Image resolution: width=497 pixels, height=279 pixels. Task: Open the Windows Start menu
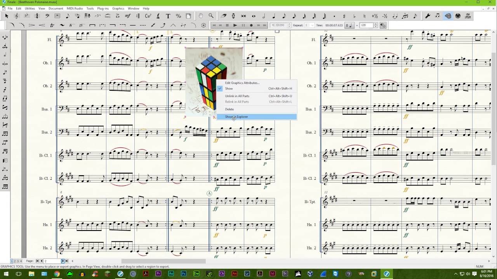(x=6, y=274)
